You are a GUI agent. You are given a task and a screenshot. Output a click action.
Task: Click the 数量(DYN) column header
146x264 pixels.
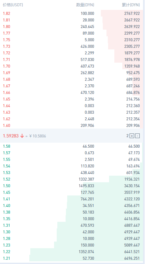point(85,5)
